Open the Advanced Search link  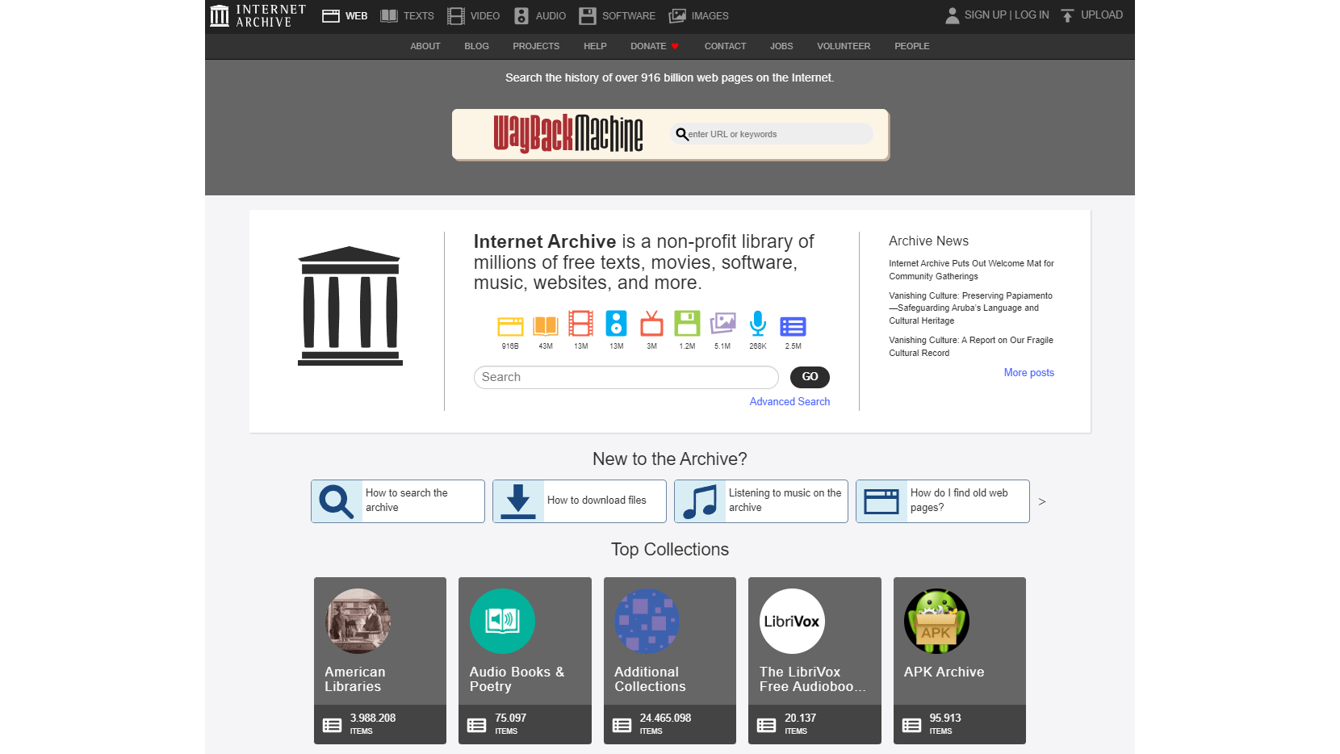pyautogui.click(x=789, y=401)
